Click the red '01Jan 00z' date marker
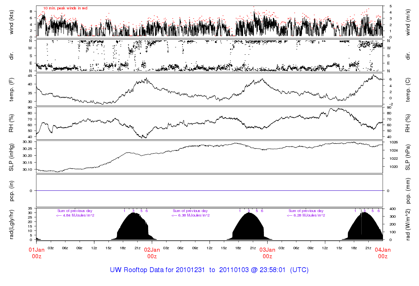This screenshot has height=286, width=419. 36,253
